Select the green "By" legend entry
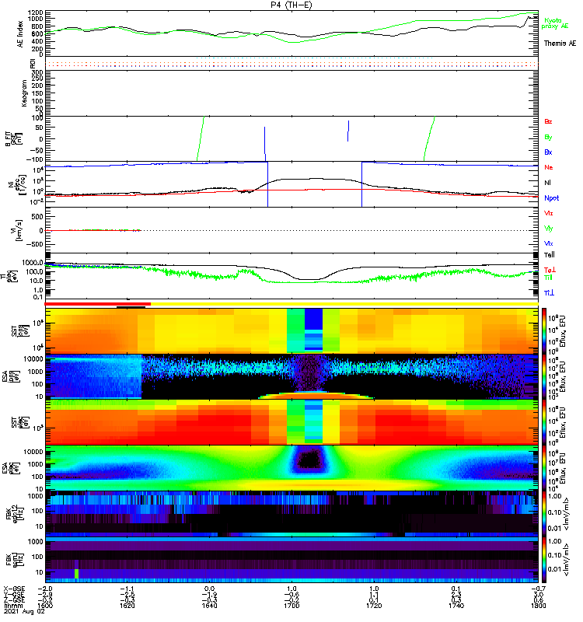Image resolution: width=583 pixels, height=622 pixels. [548, 137]
